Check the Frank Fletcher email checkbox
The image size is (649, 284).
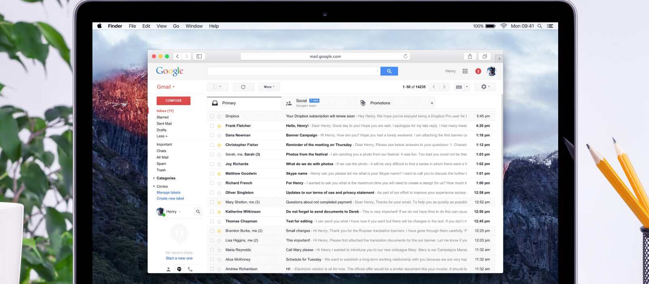pyautogui.click(x=212, y=126)
